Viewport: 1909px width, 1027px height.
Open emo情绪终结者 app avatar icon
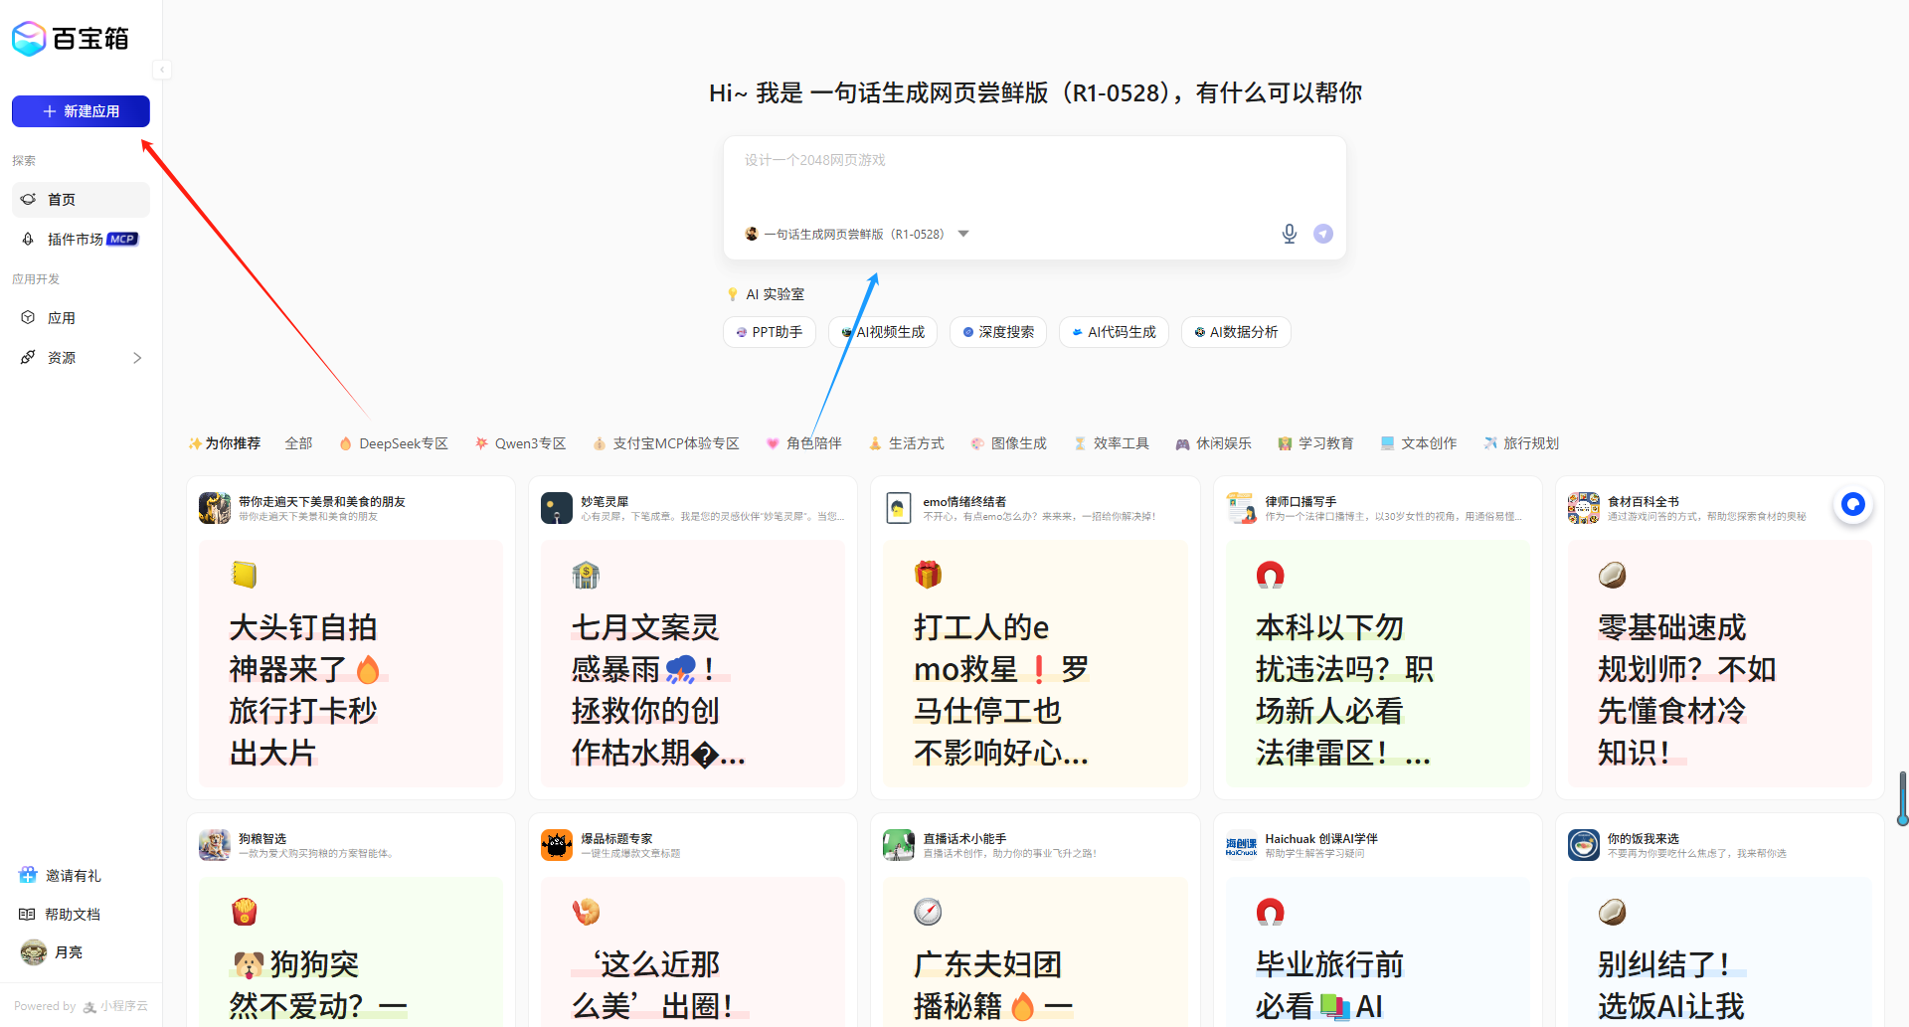pos(899,508)
